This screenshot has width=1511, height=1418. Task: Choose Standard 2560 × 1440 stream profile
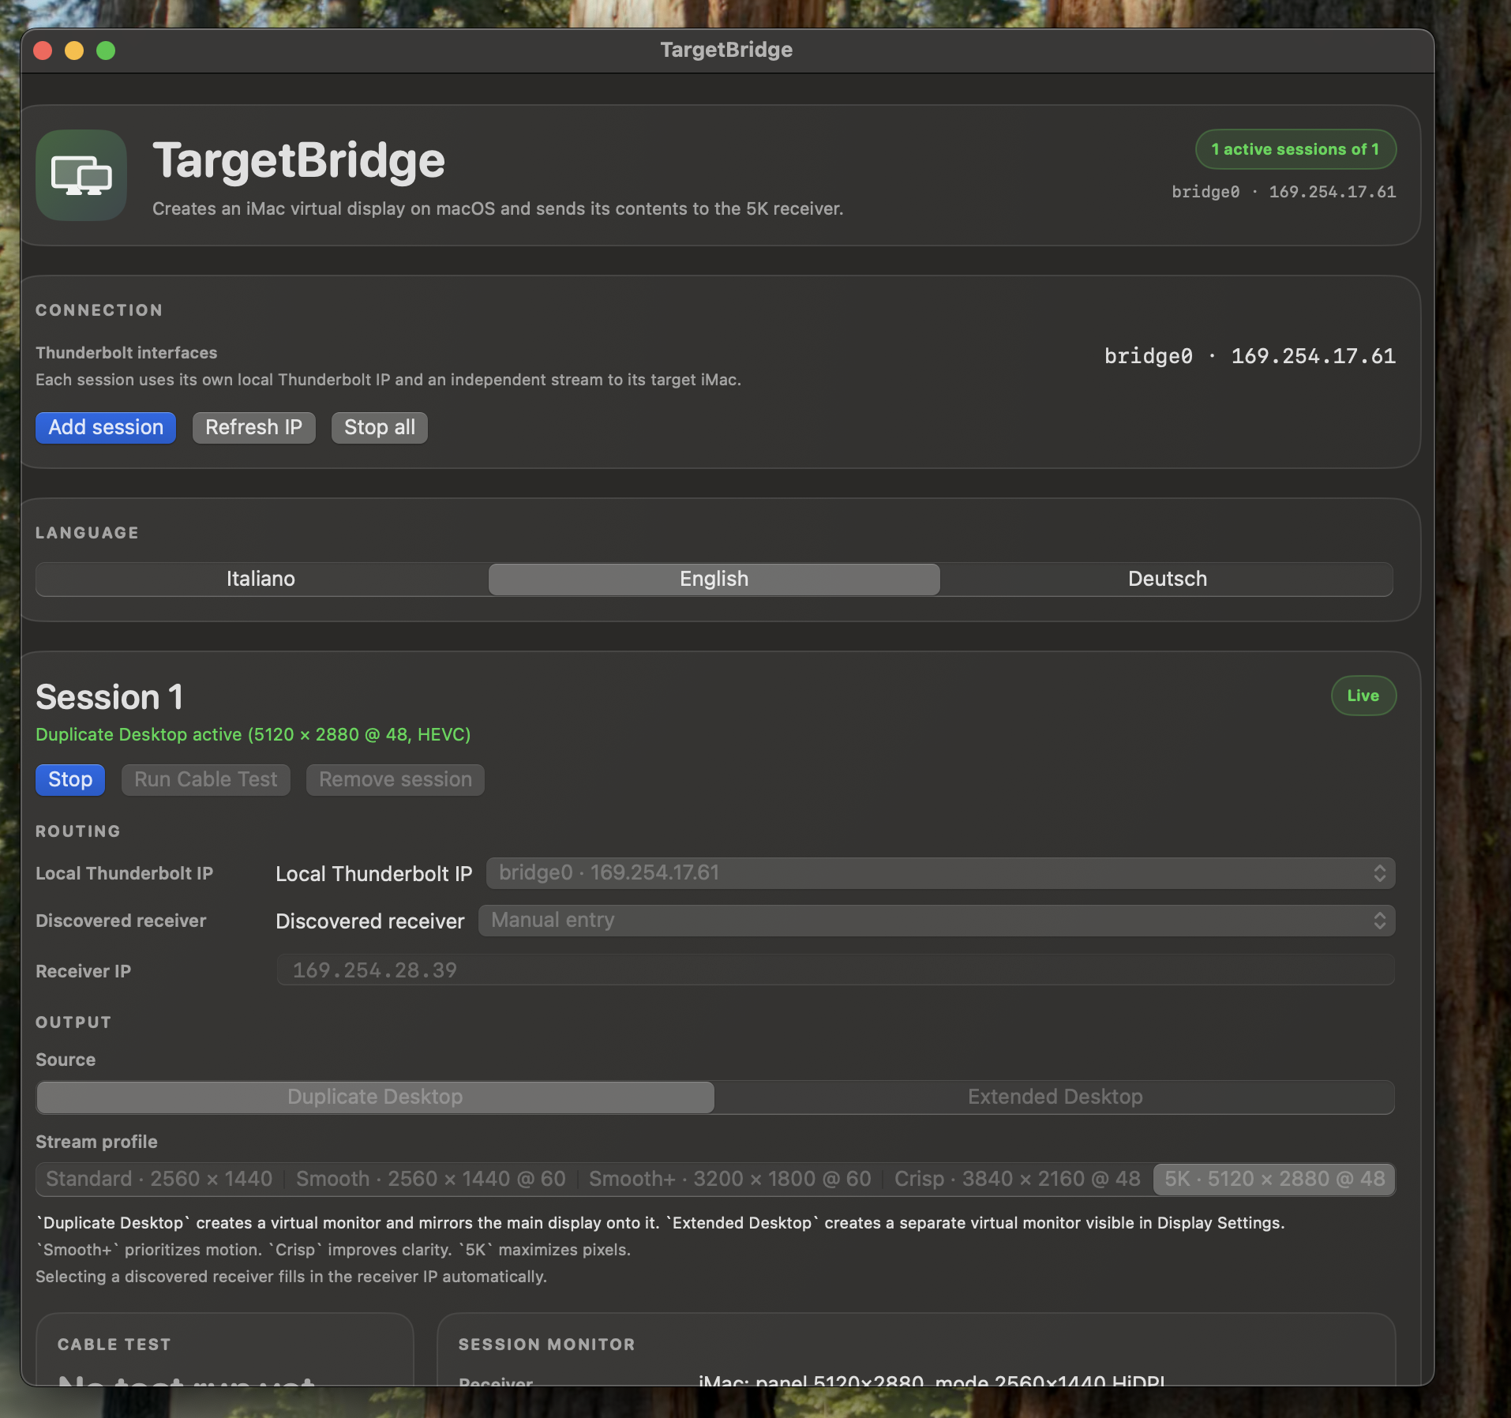pos(159,1179)
